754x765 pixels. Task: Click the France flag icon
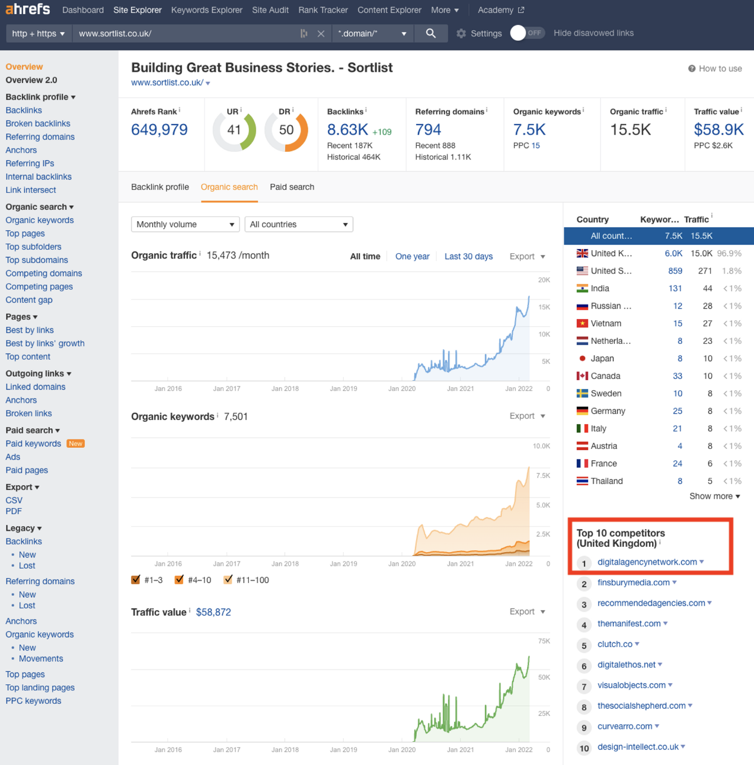582,464
